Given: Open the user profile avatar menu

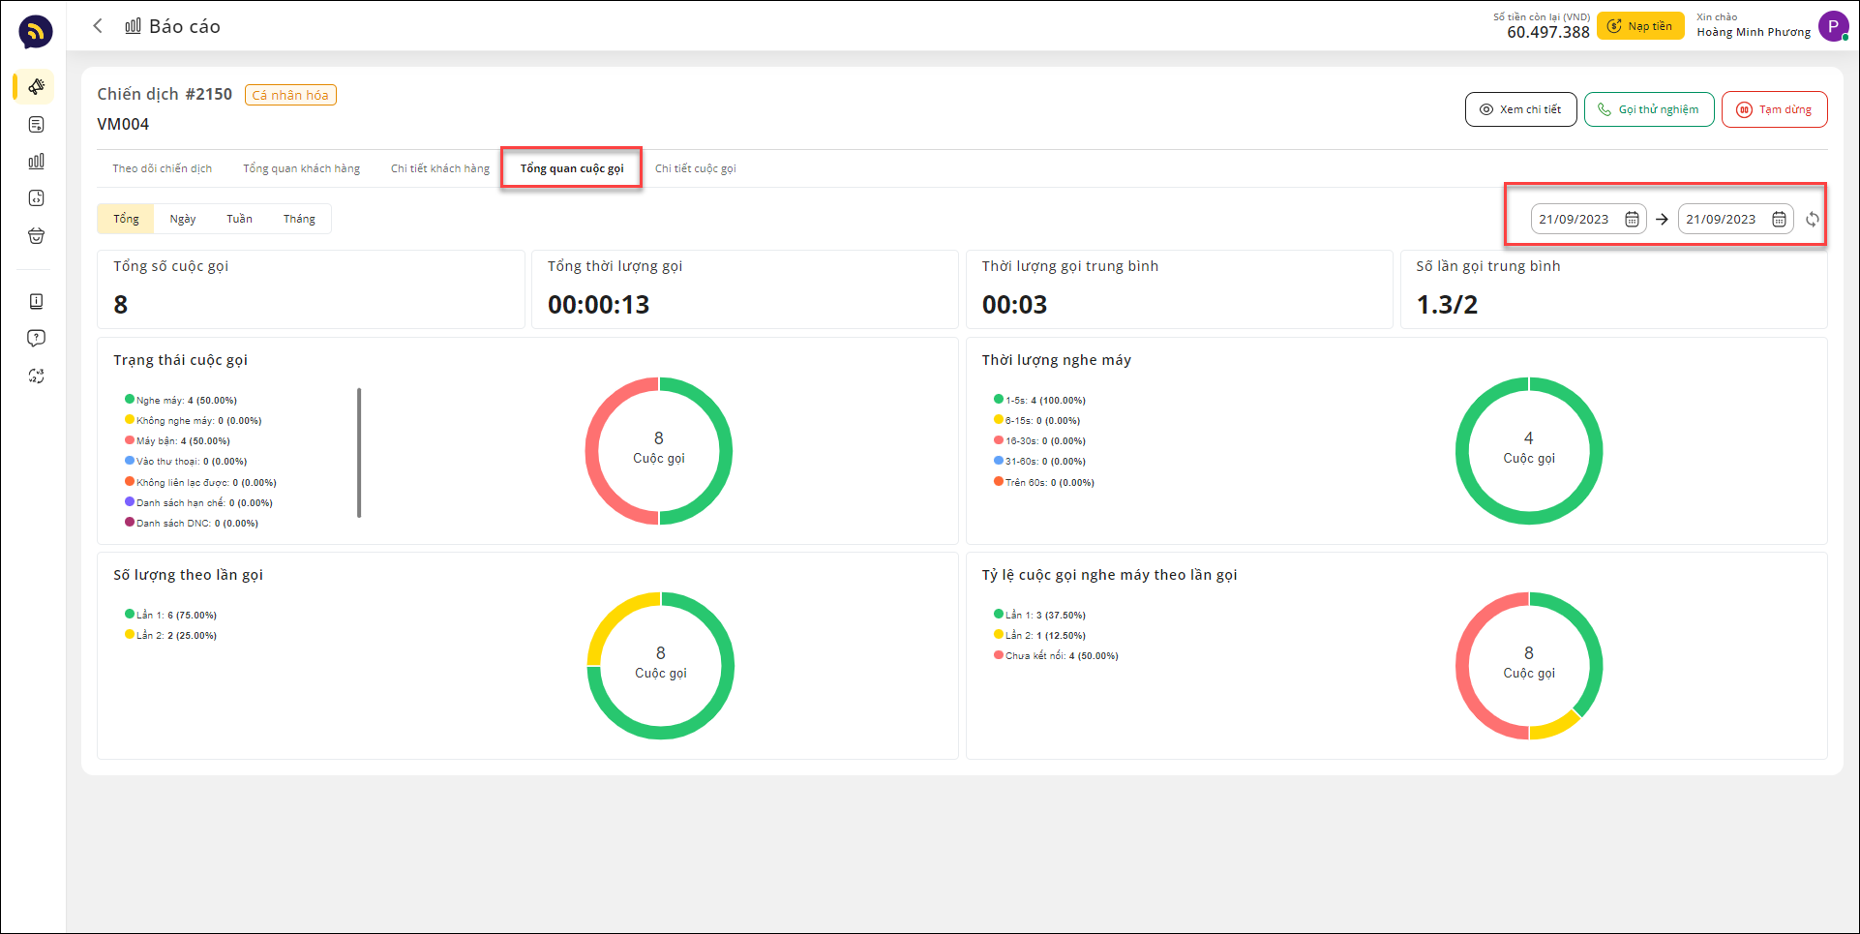Looking at the screenshot, I should pos(1833,26).
